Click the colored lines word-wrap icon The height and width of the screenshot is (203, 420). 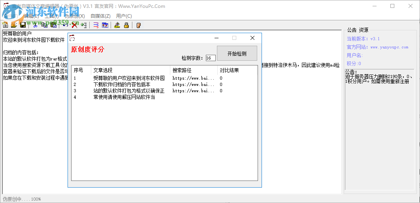pos(96,25)
